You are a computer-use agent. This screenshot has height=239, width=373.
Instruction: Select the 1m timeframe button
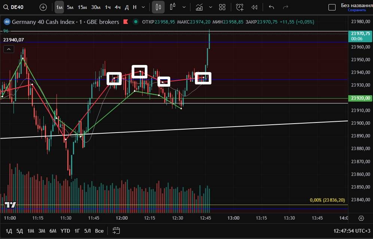point(59,7)
